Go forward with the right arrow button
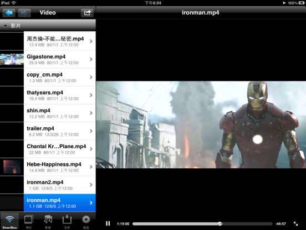Viewport: 306px width, 230px height. 24,13
